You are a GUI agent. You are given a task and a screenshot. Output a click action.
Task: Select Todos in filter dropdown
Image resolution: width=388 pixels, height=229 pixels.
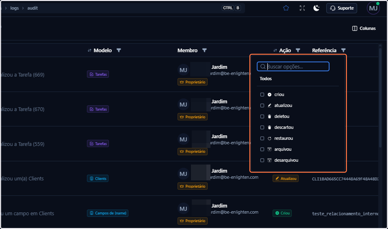(x=266, y=78)
